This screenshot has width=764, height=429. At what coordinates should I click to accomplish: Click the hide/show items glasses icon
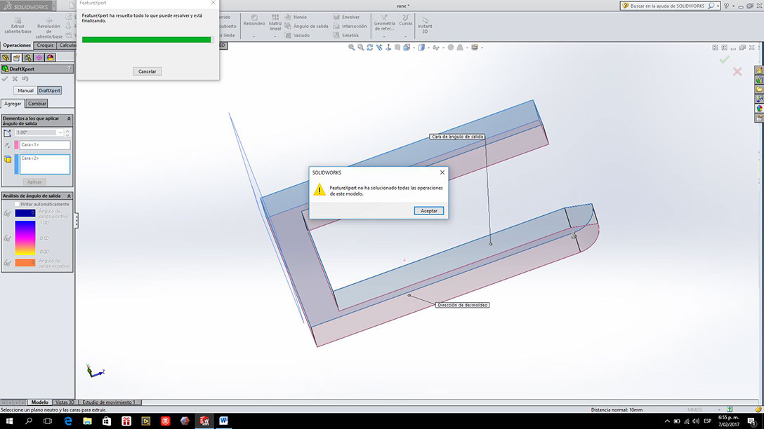(436, 48)
